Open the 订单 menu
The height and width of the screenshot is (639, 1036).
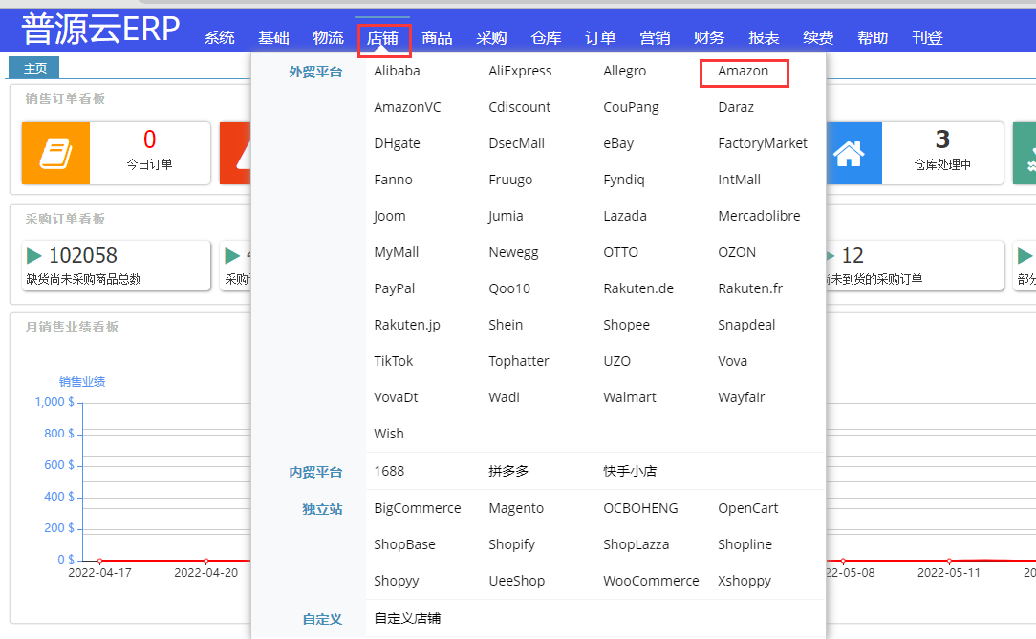[600, 37]
